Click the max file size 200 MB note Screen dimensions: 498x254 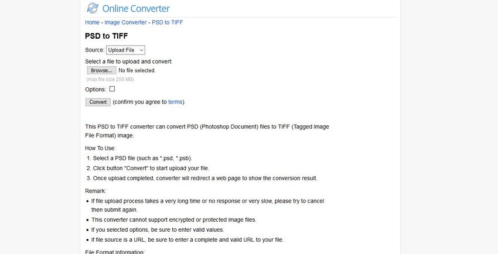point(110,79)
